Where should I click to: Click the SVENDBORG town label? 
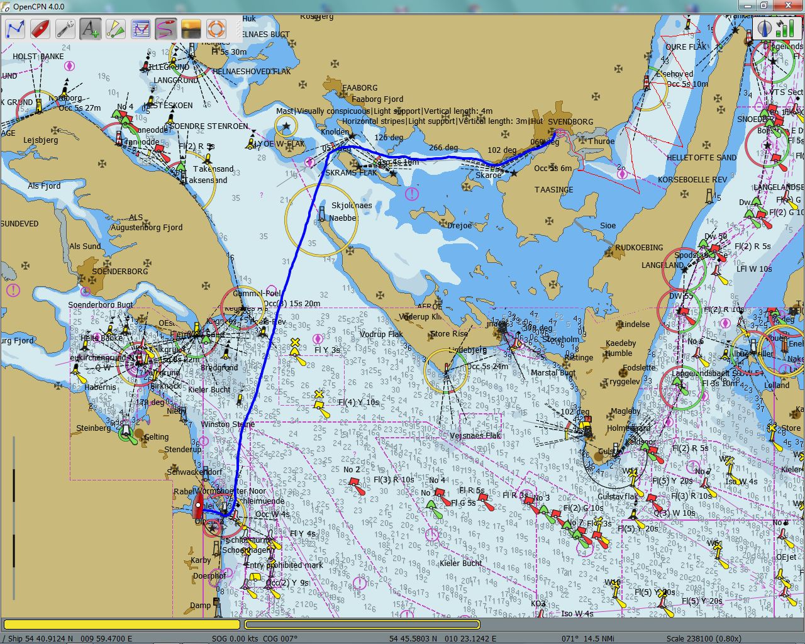point(570,122)
